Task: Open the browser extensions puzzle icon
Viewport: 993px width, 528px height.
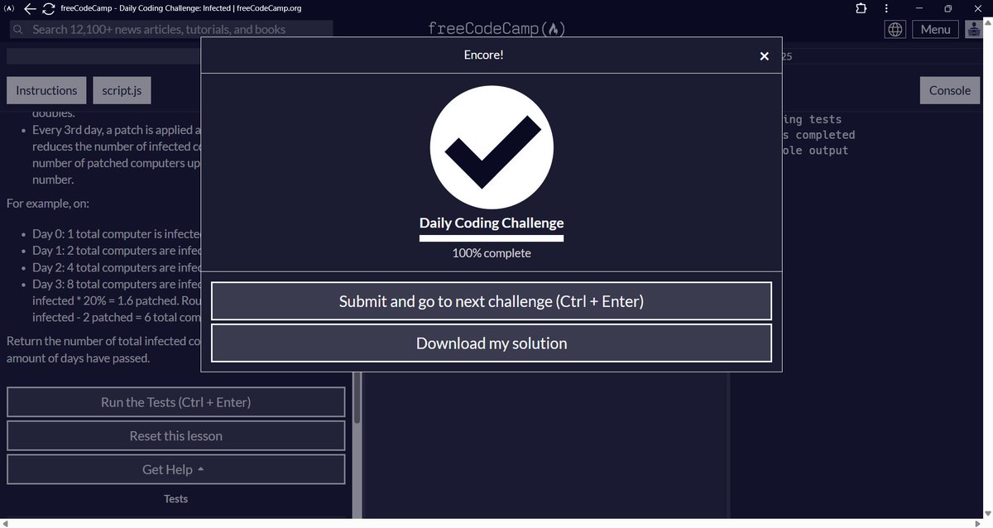Action: coord(861,8)
